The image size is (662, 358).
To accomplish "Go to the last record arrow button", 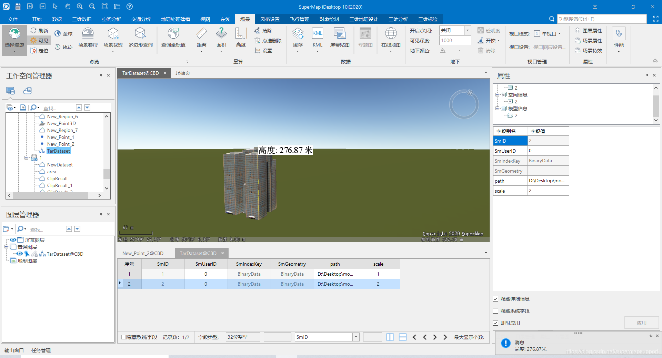I will [x=445, y=337].
